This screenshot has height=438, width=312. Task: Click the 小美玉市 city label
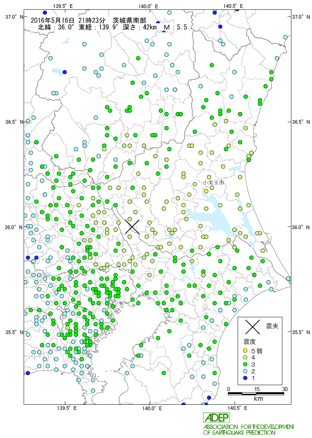point(214,182)
